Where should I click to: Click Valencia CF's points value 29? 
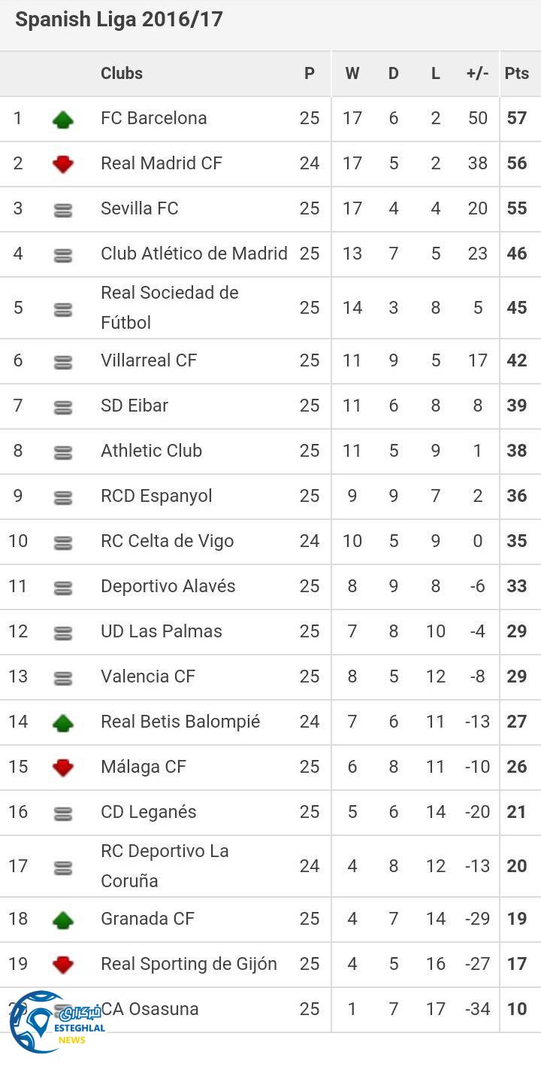pos(517,676)
